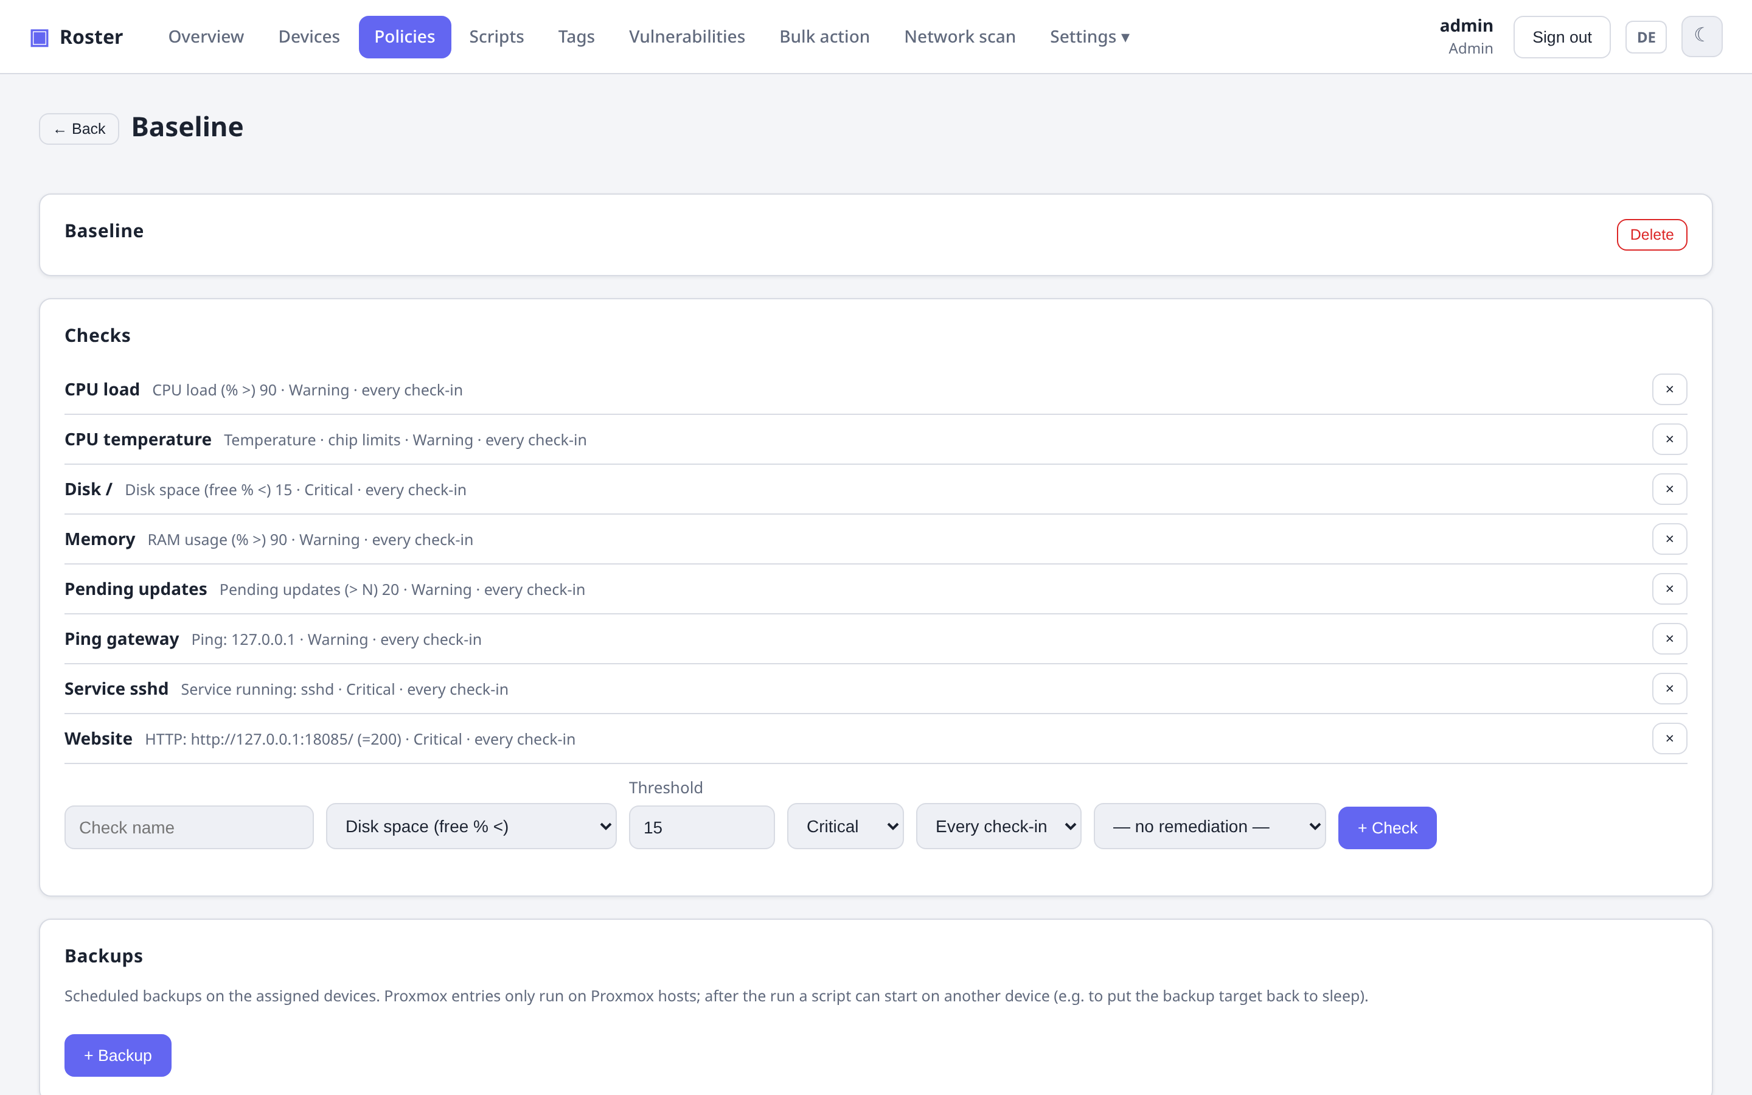Open the Critical severity dropdown
The height and width of the screenshot is (1095, 1752).
(x=845, y=826)
